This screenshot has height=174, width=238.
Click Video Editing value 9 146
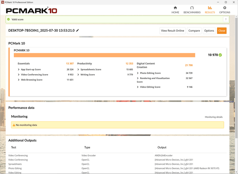(190, 87)
